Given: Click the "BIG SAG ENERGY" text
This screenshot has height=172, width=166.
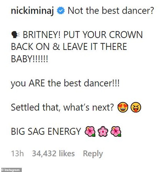Looking at the screenshot, I should click(46, 131).
